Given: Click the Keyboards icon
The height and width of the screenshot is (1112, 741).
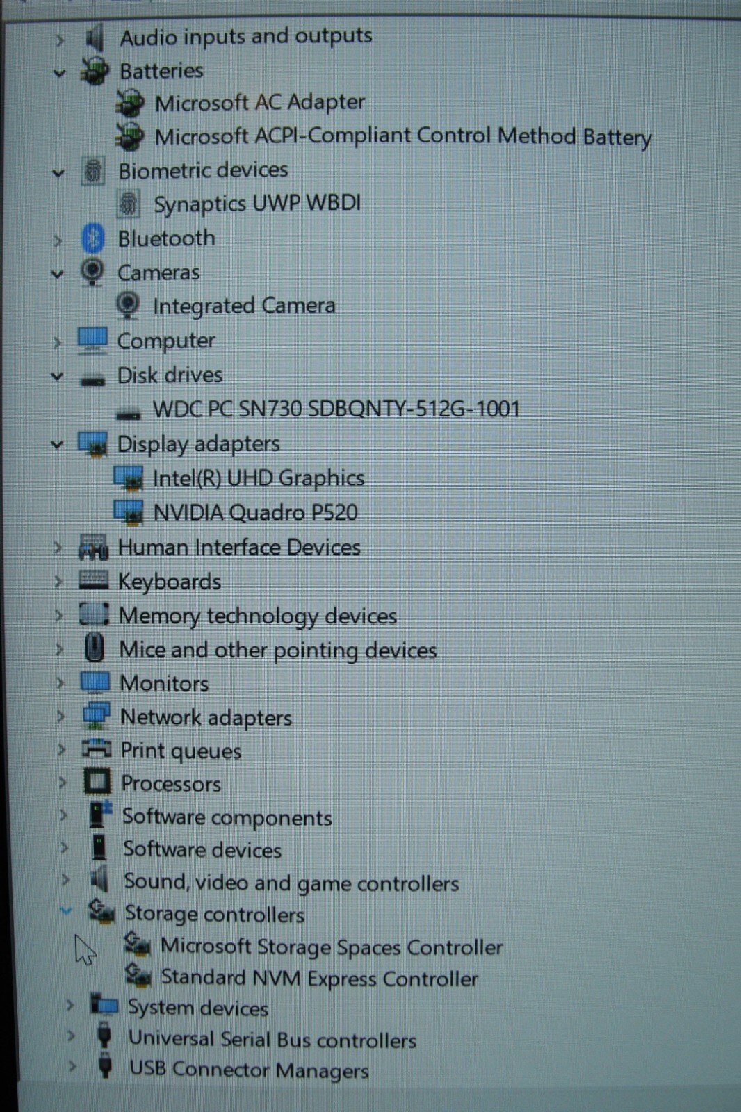Looking at the screenshot, I should [x=94, y=580].
